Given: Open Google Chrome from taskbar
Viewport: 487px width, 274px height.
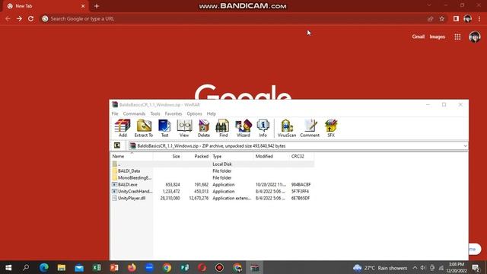Looking at the screenshot, I should [167, 267].
